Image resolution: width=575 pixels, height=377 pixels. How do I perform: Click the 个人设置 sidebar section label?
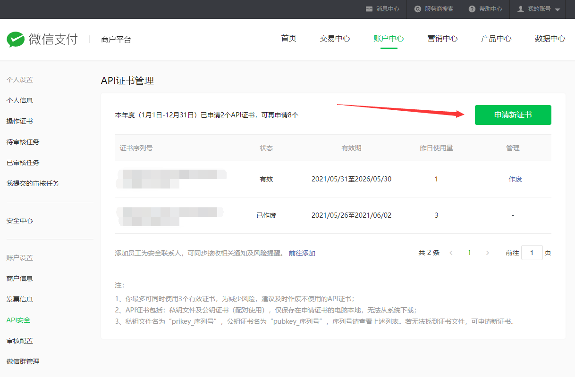coord(19,80)
